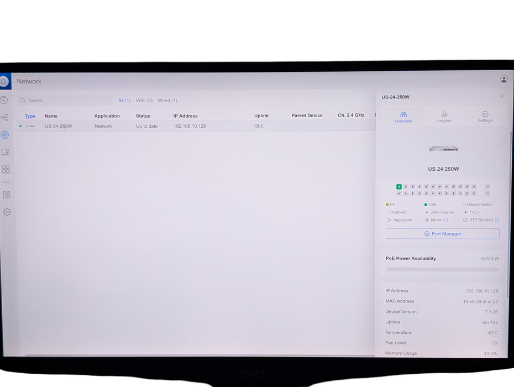Image resolution: width=514 pixels, height=387 pixels.
Task: Click the Network page title
Action: (29, 81)
